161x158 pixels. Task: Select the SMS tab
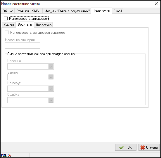coord(35,11)
